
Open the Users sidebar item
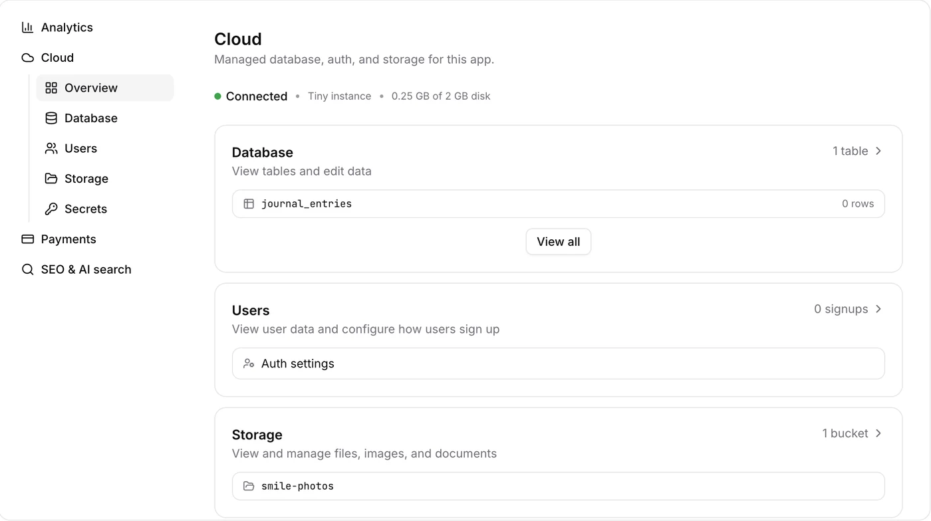coord(105,148)
